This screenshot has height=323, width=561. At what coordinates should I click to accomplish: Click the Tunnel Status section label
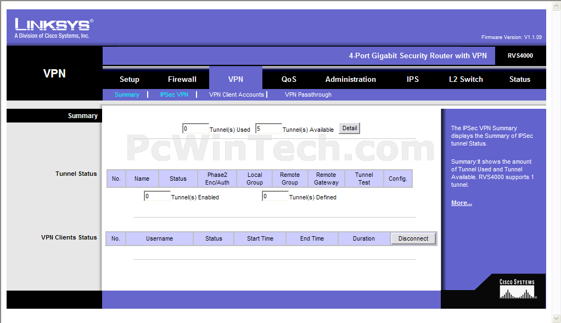pos(76,174)
